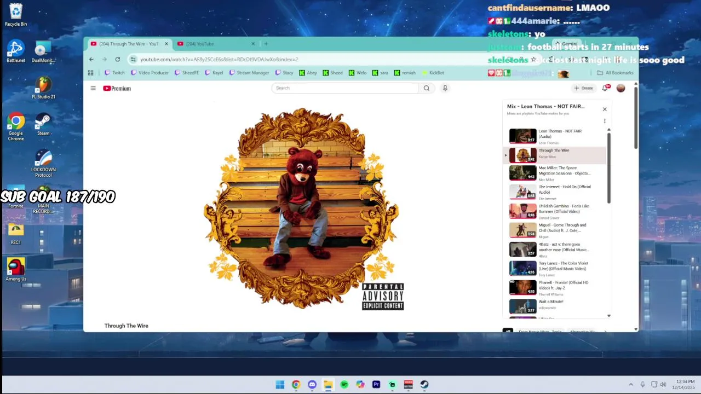Start voice search with the microphone icon

(x=445, y=88)
